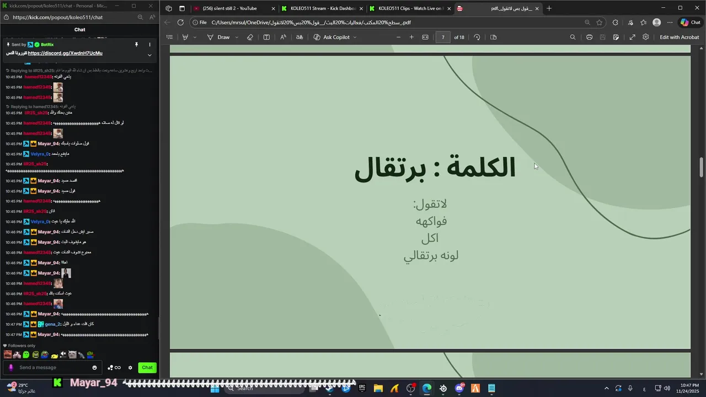This screenshot has width=706, height=397.
Task: Open the Edge Favorites list icon
Action: [x=643, y=23]
